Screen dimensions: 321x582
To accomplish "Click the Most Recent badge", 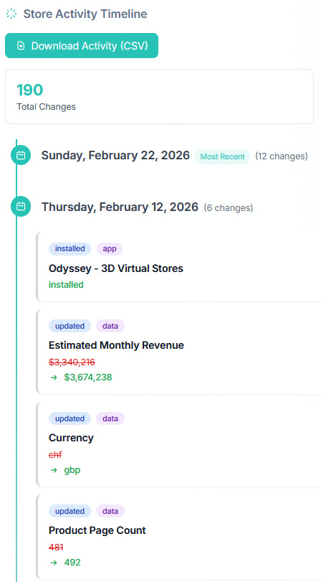I will click(222, 156).
